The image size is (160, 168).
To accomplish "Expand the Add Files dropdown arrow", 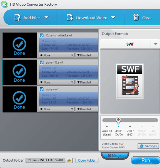I will [x=47, y=17].
